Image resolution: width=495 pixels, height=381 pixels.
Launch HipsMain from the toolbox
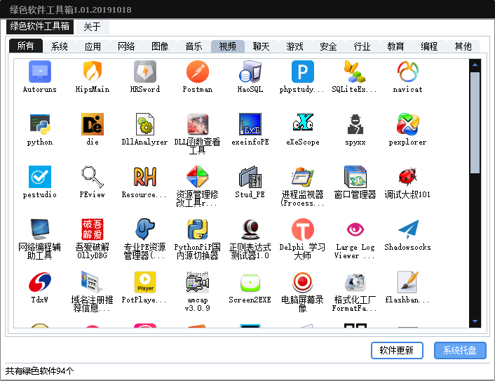(x=92, y=72)
